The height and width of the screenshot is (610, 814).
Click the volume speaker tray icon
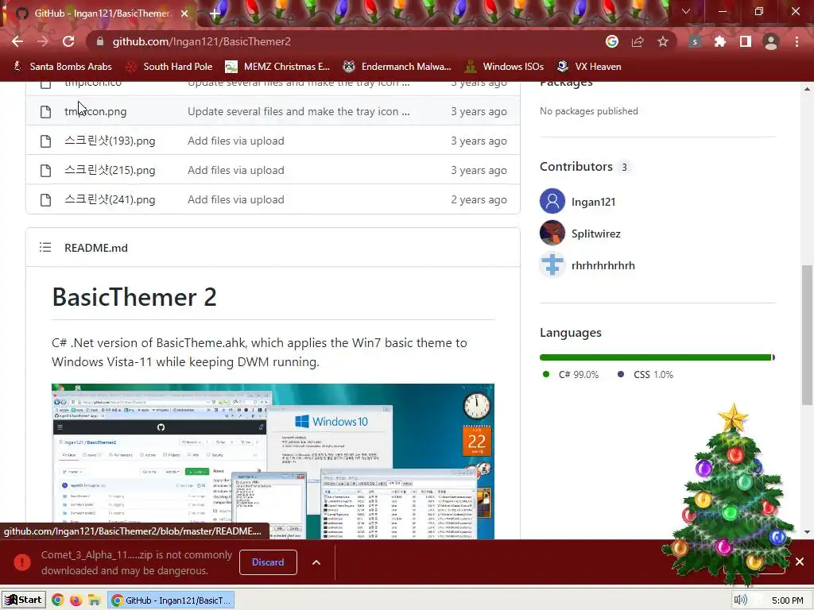tap(740, 600)
